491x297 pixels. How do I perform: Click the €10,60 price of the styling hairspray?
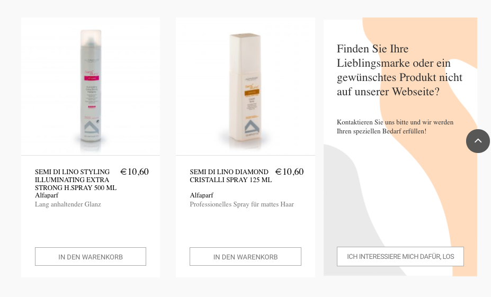135,172
